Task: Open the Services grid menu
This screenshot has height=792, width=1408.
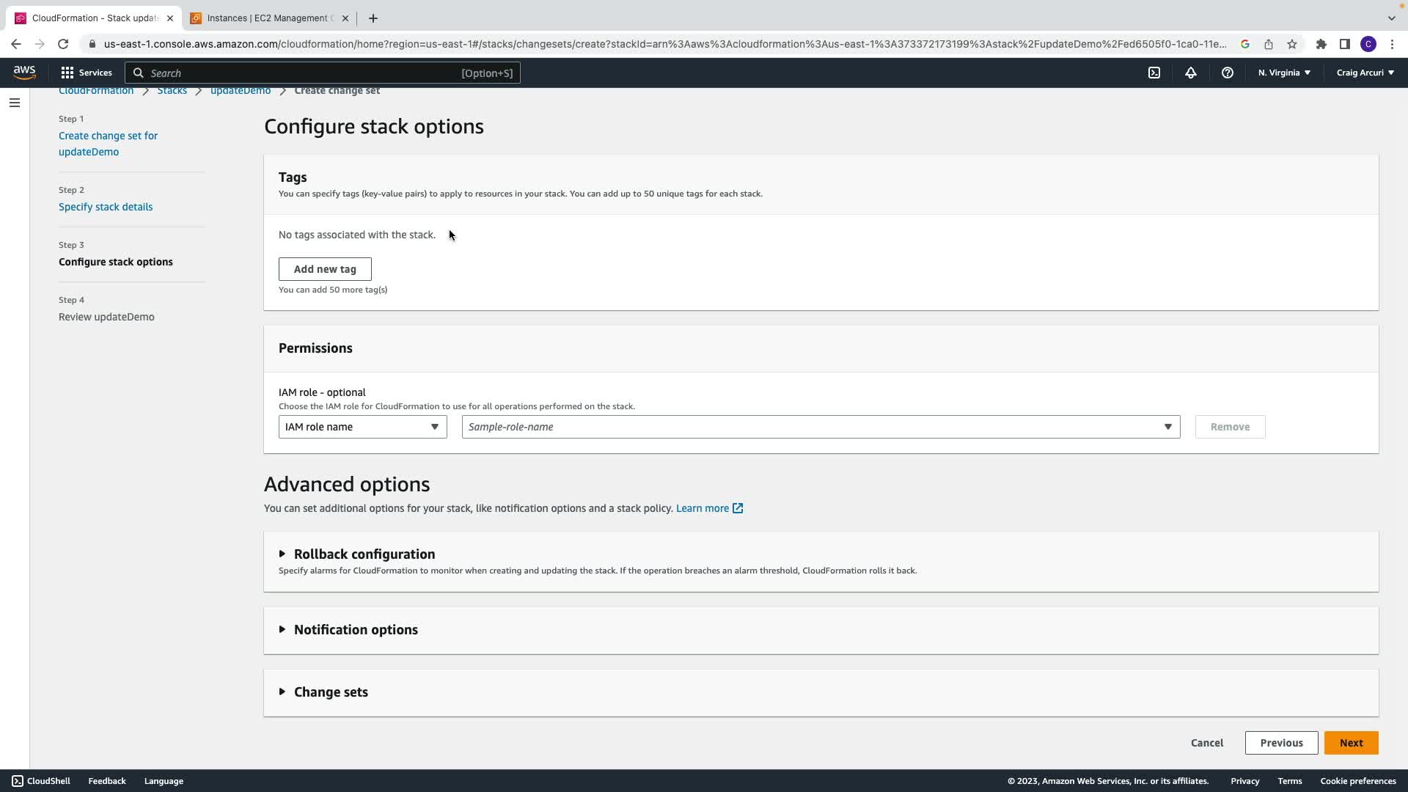Action: pos(86,73)
